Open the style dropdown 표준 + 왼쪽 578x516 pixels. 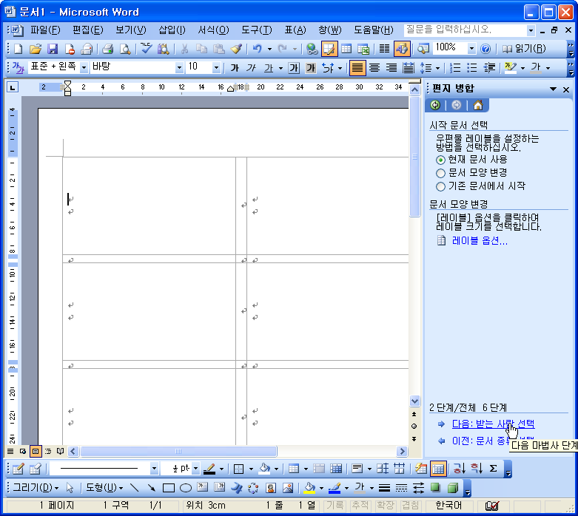click(84, 68)
